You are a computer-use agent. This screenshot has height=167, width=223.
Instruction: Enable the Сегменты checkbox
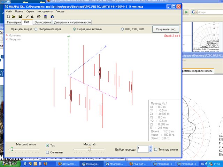click(x=47, y=152)
